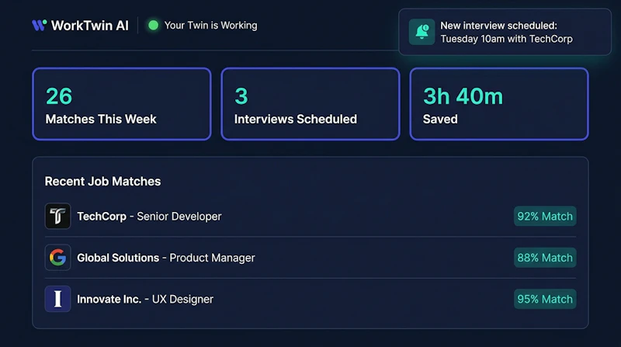The image size is (621, 347).
Task: Open the notification bell icon
Action: (422, 32)
